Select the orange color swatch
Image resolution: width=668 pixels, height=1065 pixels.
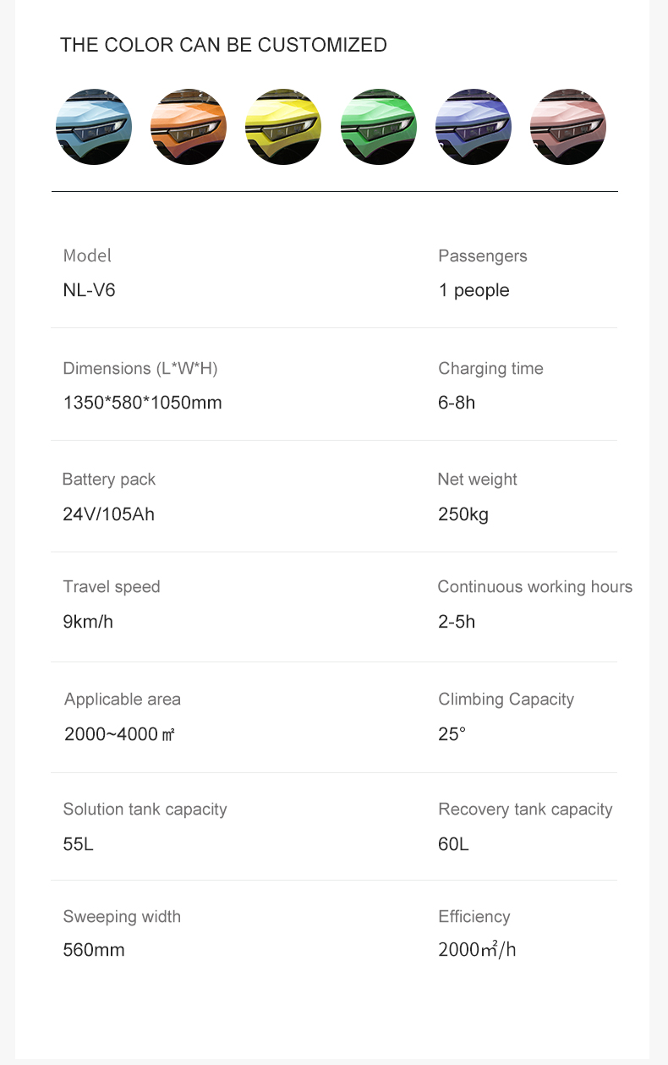click(x=189, y=127)
